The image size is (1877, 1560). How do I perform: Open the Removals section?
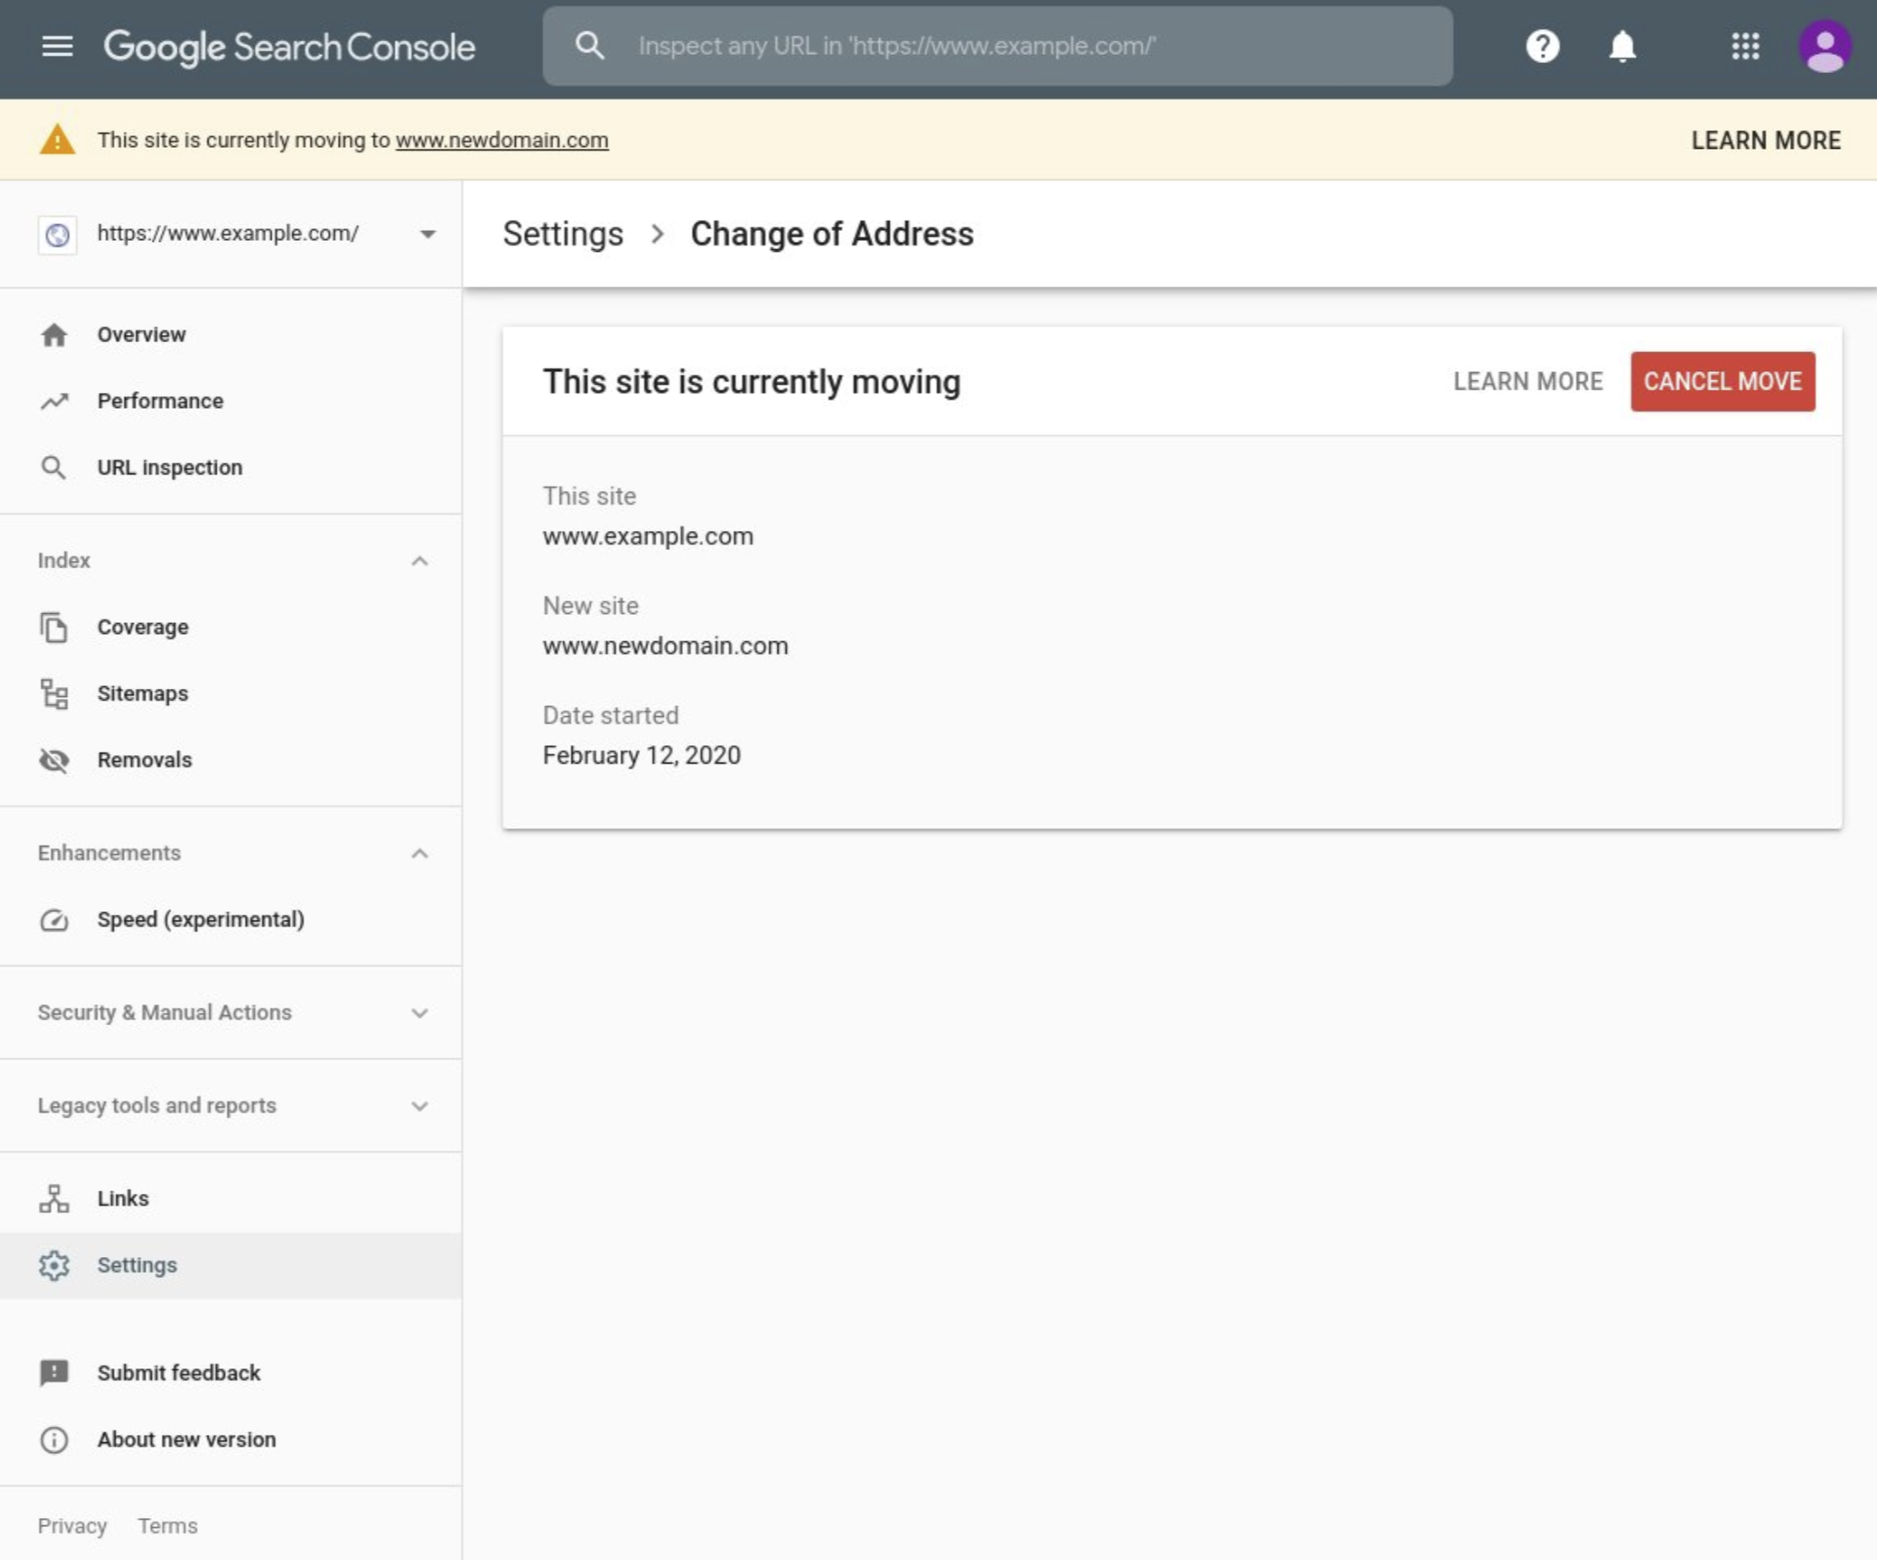point(144,759)
